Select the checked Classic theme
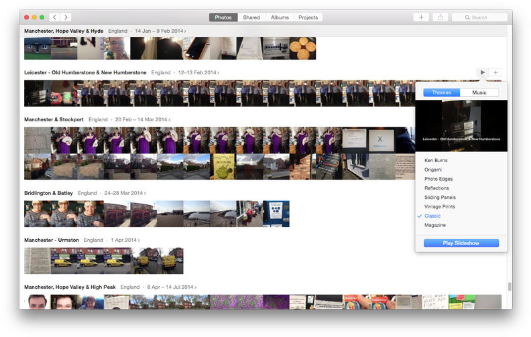Image resolution: width=531 pixels, height=337 pixels. point(432,216)
